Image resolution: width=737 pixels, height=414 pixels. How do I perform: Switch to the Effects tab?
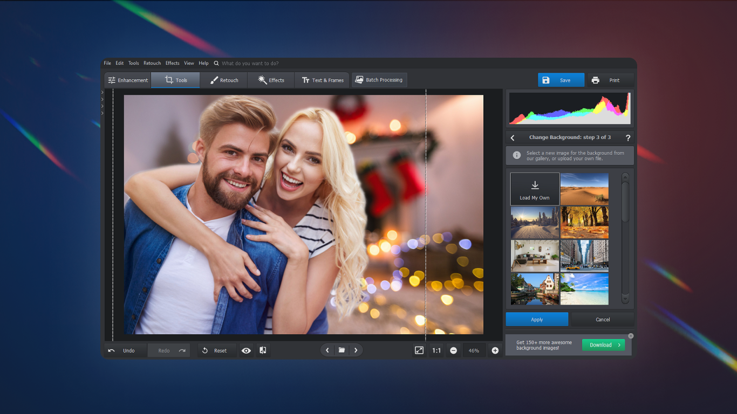point(271,80)
